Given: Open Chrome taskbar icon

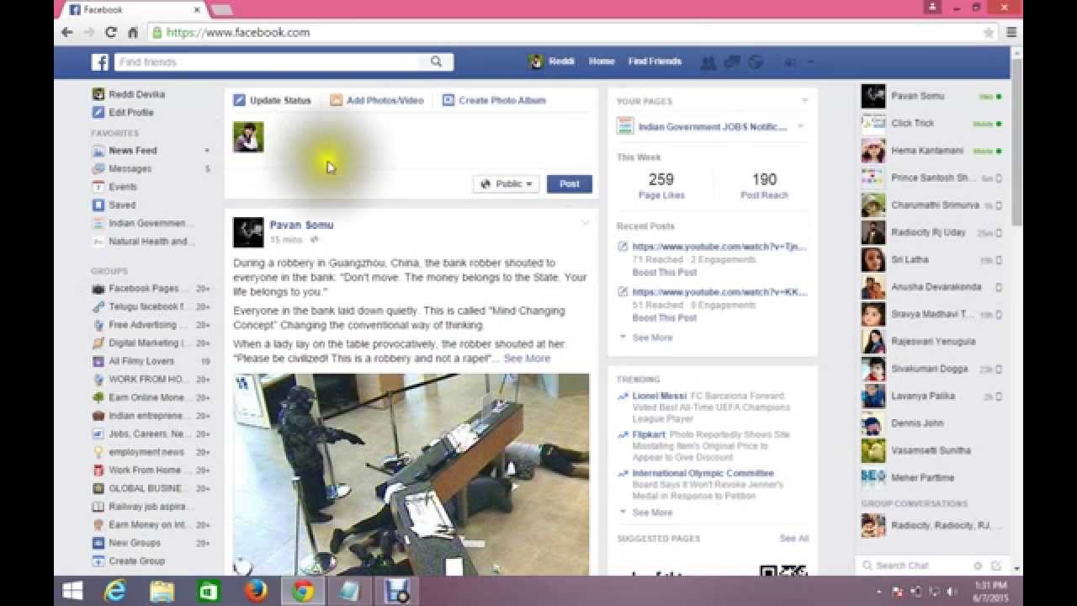Looking at the screenshot, I should click(x=303, y=592).
